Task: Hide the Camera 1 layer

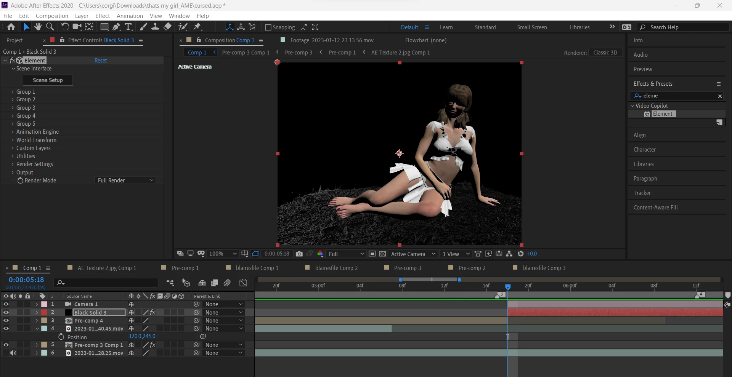Action: pyautogui.click(x=6, y=304)
